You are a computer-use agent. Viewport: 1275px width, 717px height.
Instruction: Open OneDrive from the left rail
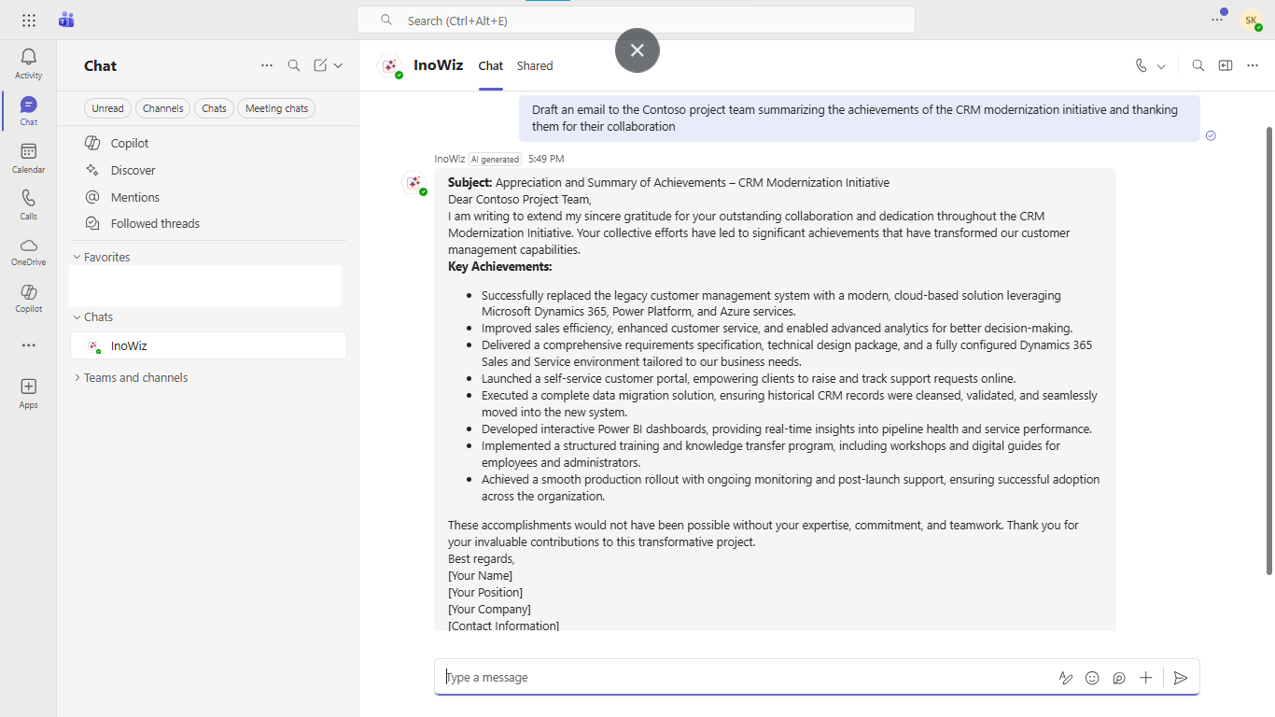[x=28, y=252]
